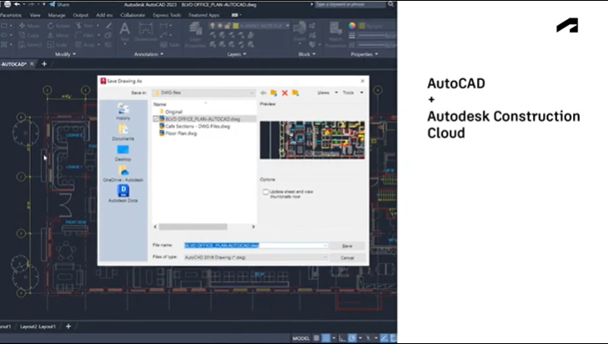Open the Files of type dropdown

coord(255,257)
